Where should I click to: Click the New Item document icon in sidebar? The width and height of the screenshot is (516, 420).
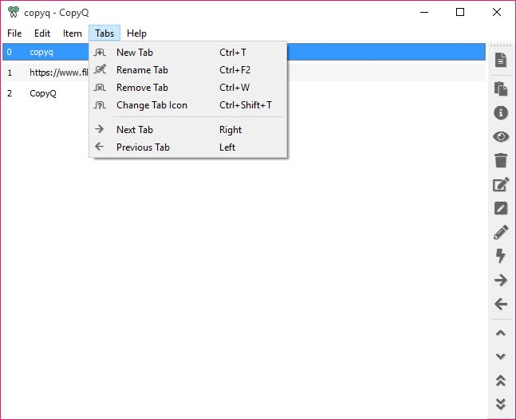[x=501, y=60]
